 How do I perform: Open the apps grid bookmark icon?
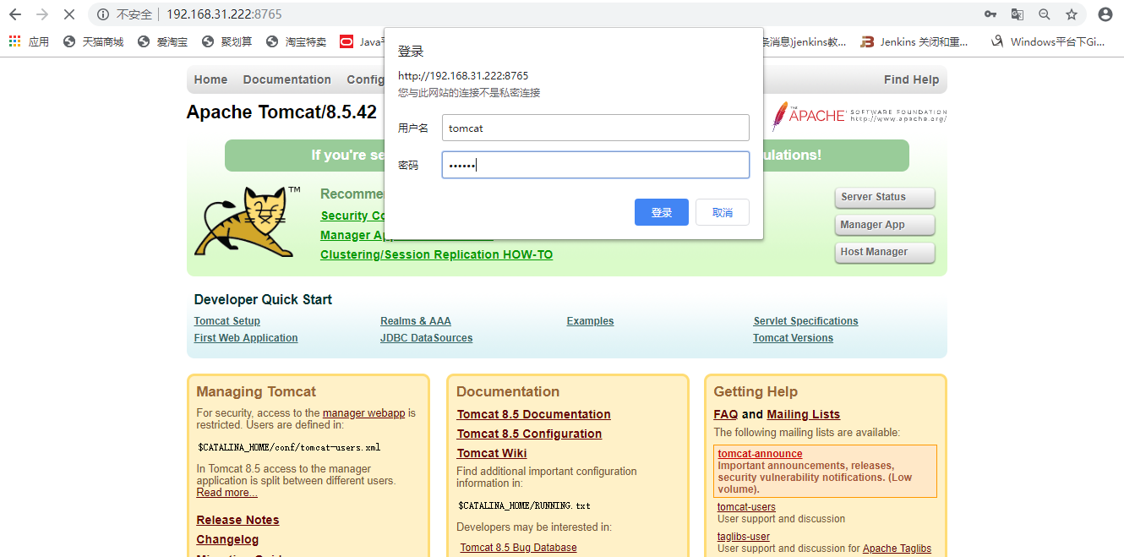point(15,41)
